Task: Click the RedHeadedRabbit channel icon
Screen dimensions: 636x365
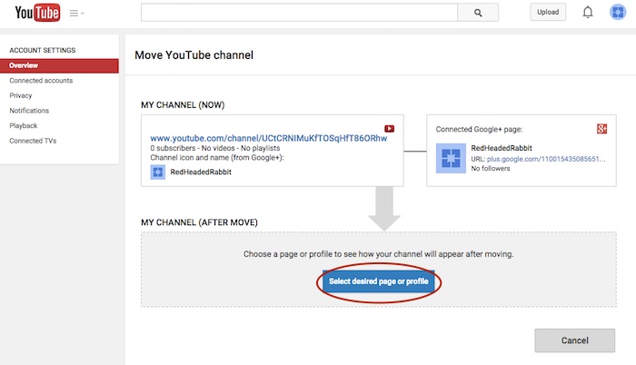Action: 158,172
